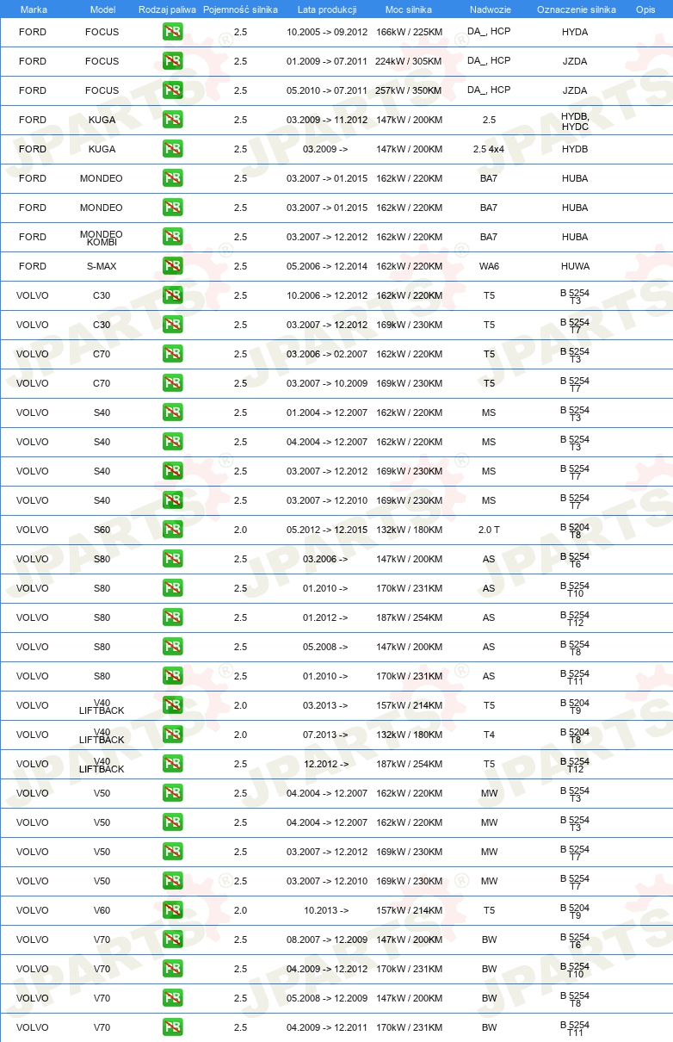
Task: Click the petrol icon in Volvo V60 row
Action: (173, 910)
